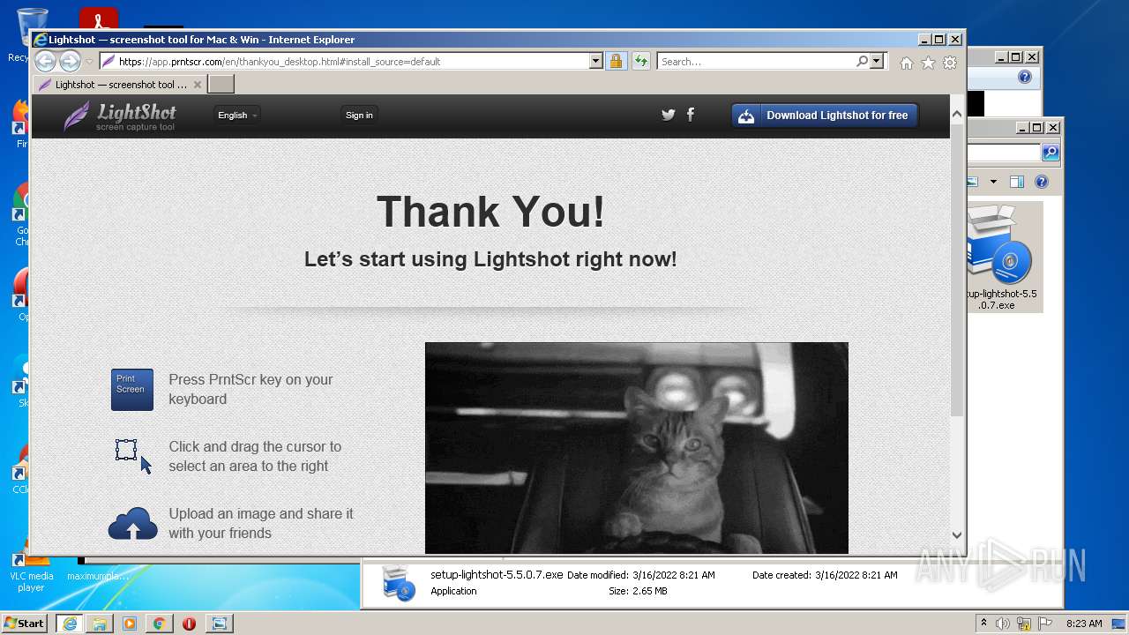The image size is (1129, 635).
Task: Click the blue Print Screen key icon
Action: 132,390
